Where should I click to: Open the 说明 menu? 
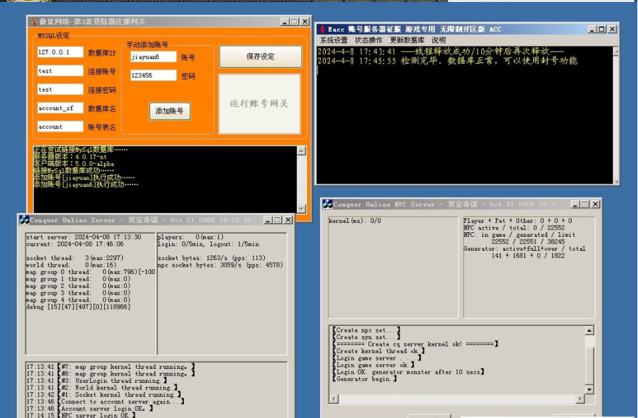click(439, 40)
